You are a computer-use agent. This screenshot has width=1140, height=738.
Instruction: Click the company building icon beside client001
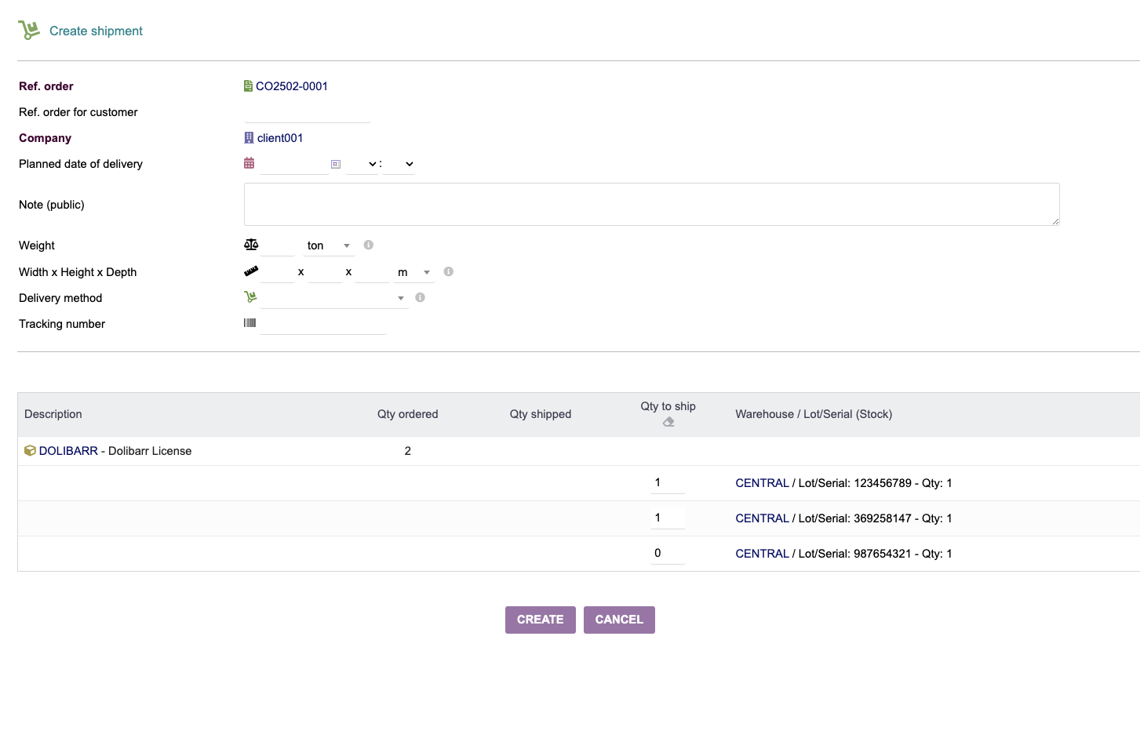coord(249,138)
